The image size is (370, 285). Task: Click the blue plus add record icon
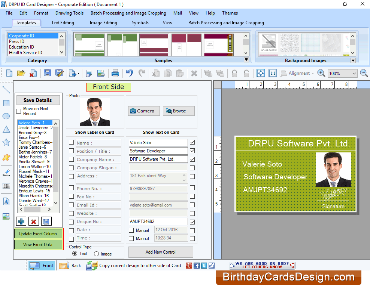click(x=21, y=222)
